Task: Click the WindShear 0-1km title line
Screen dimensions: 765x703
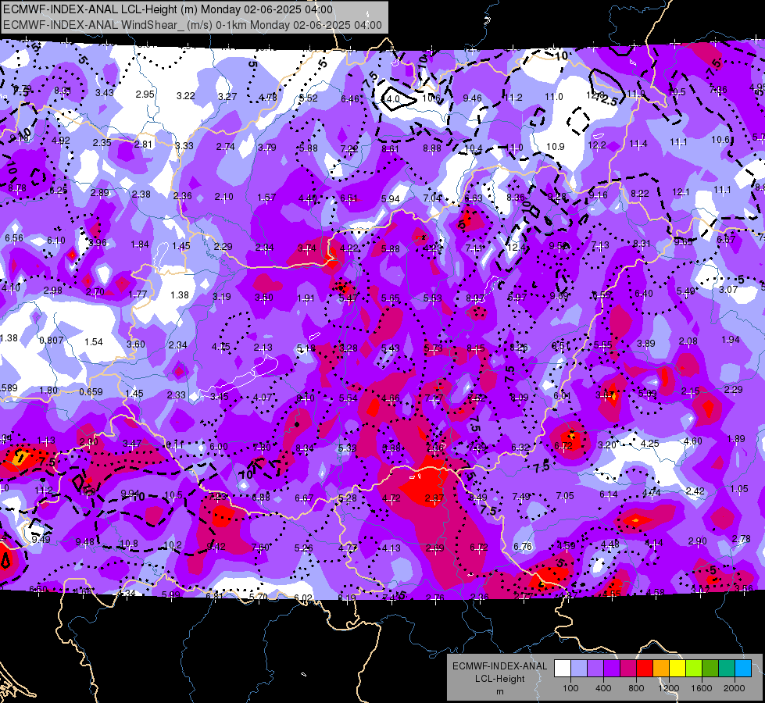Action: [x=193, y=25]
